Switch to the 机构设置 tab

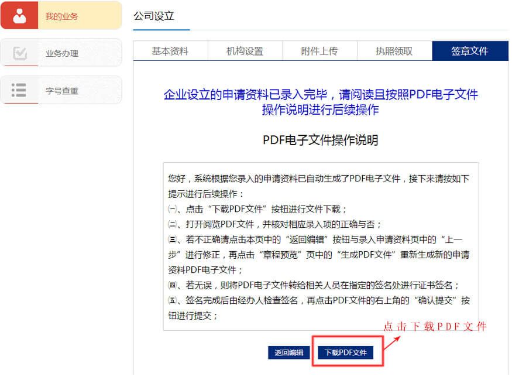click(246, 51)
